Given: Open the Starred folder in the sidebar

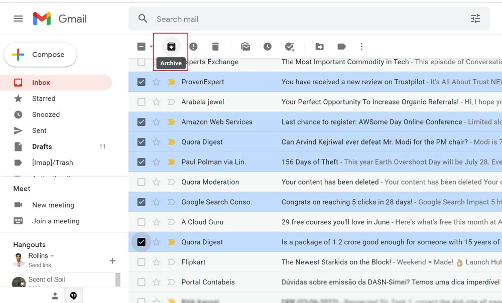Looking at the screenshot, I should (44, 99).
